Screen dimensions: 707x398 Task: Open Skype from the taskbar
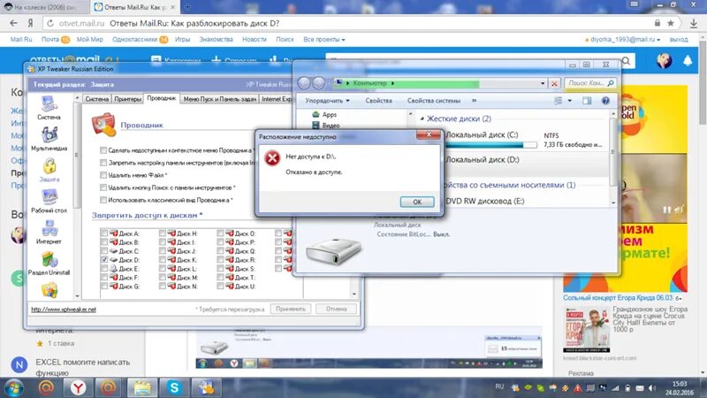coord(174,387)
